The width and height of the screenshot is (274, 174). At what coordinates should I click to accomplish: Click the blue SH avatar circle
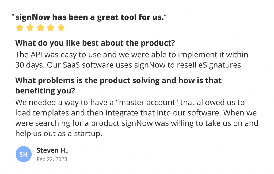click(x=24, y=154)
